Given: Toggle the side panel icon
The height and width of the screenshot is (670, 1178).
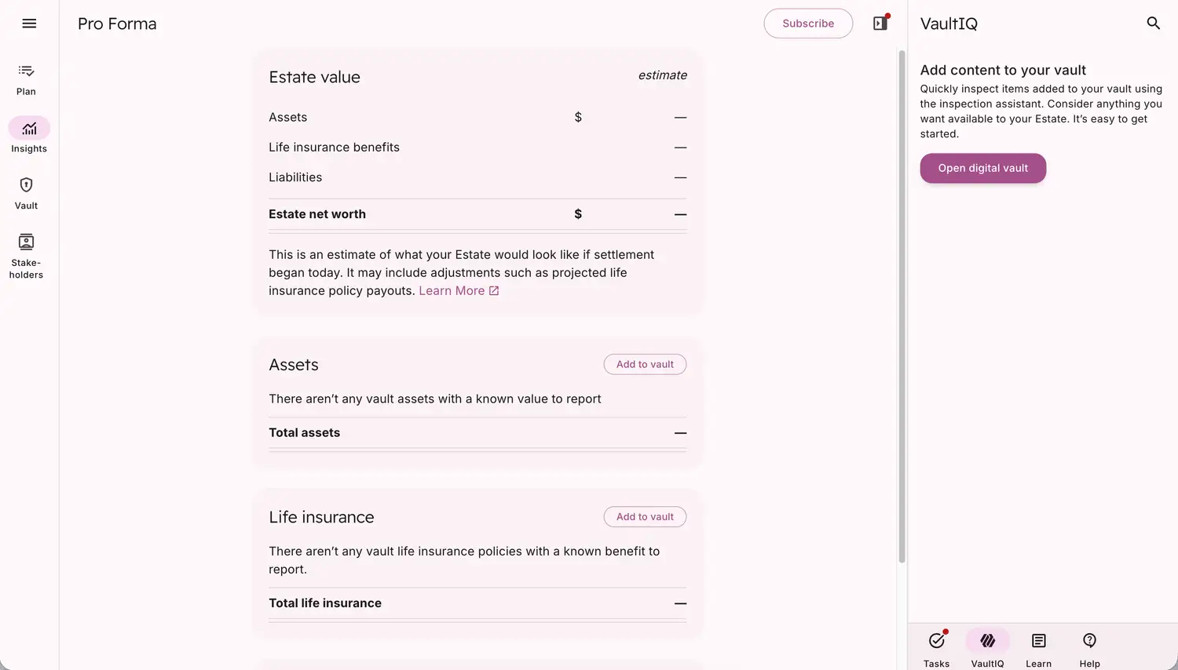Looking at the screenshot, I should (x=880, y=24).
